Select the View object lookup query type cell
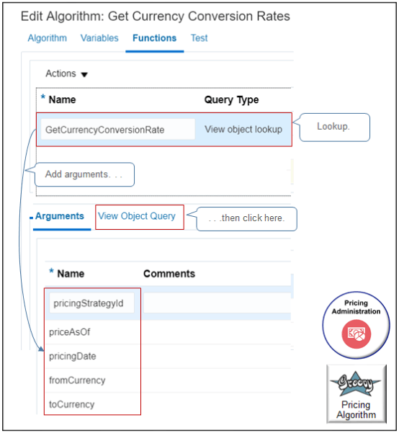The image size is (399, 433). coord(243,129)
